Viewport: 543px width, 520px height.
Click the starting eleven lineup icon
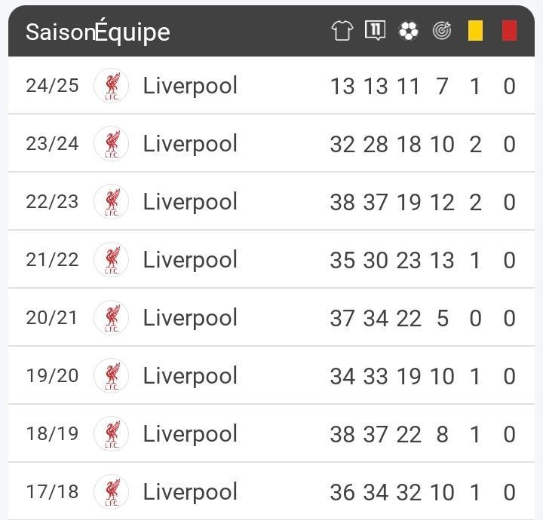tap(376, 30)
